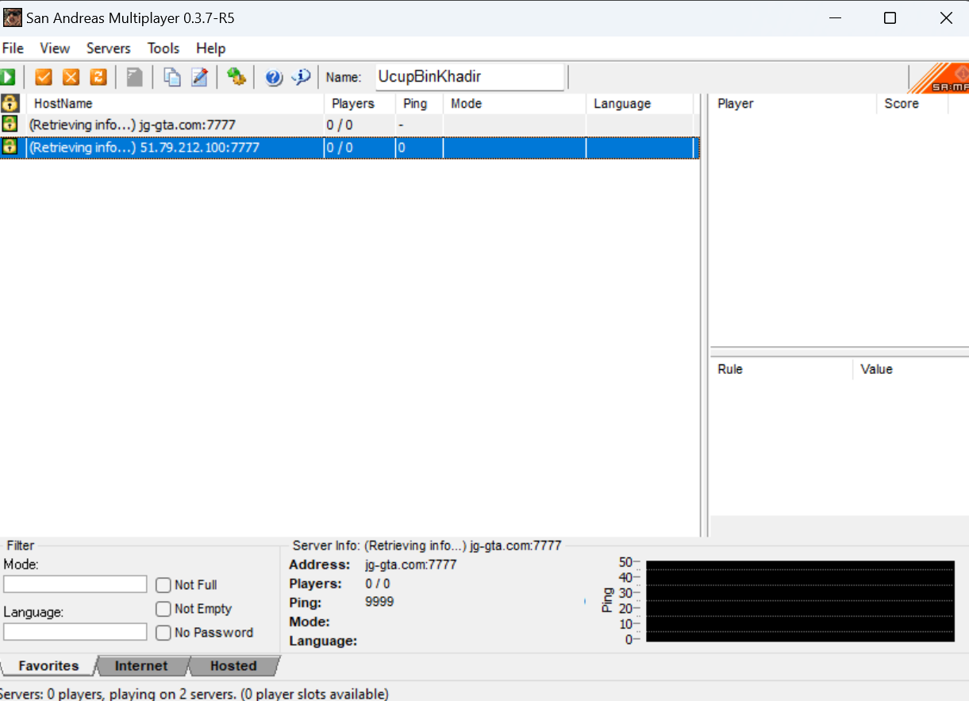This screenshot has height=701, width=969.
Task: Click the Rule column header
Action: pyautogui.click(x=782, y=369)
